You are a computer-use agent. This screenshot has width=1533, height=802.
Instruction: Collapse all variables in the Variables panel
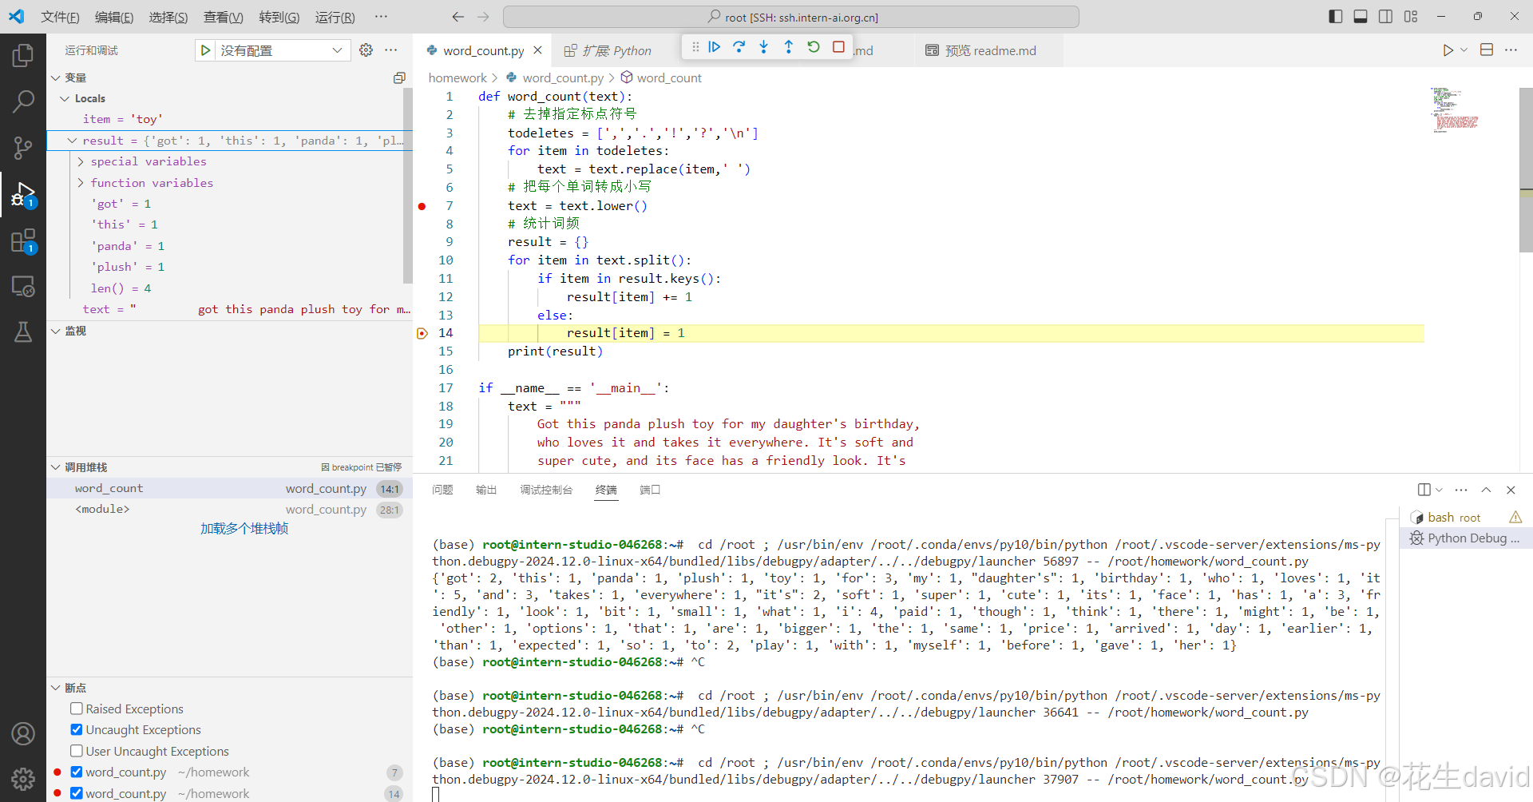coord(399,77)
